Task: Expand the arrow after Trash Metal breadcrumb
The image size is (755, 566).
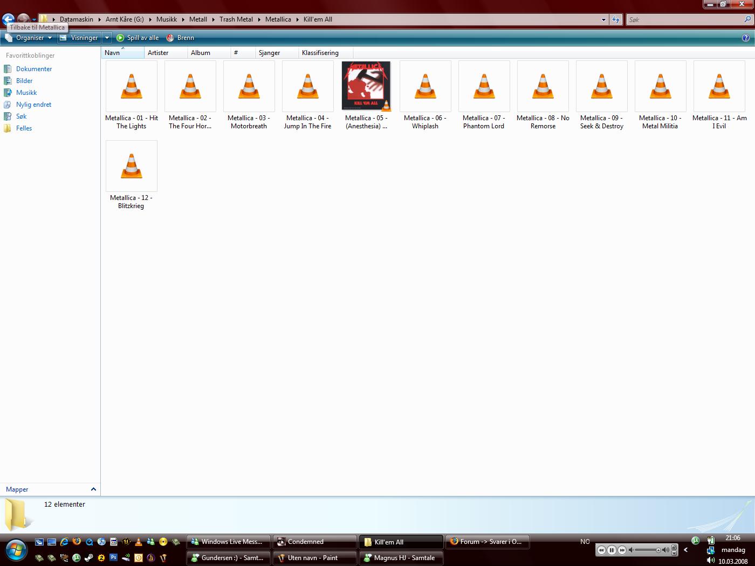Action: (x=259, y=19)
